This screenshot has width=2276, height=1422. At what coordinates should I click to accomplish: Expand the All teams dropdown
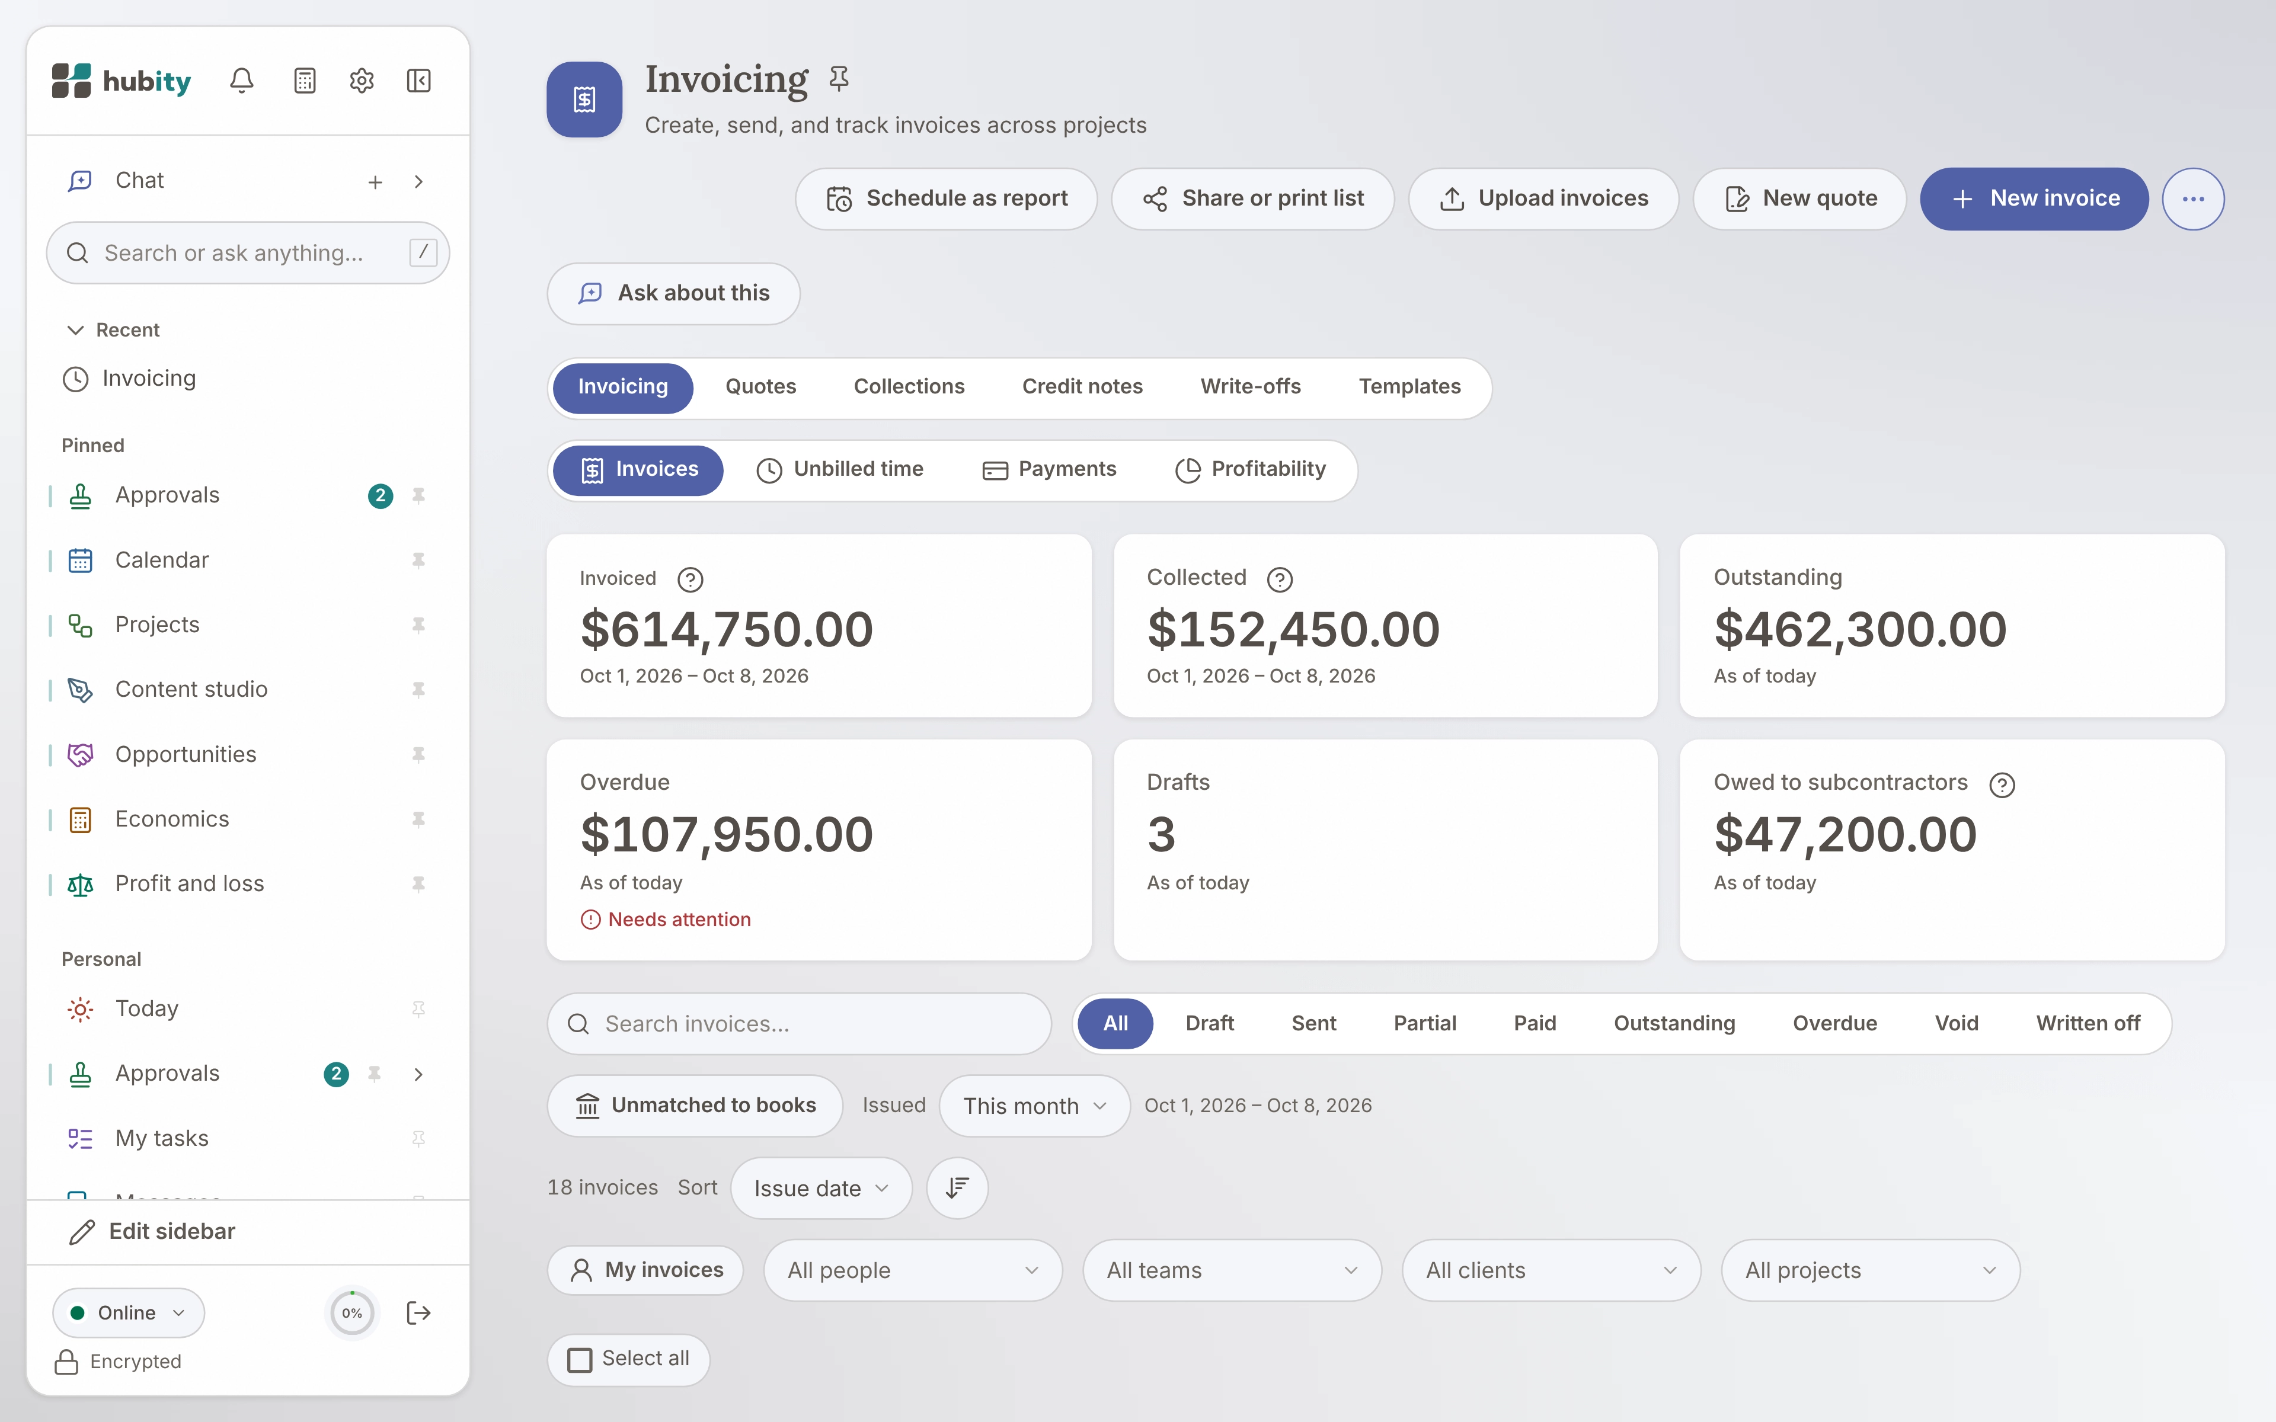[1232, 1270]
